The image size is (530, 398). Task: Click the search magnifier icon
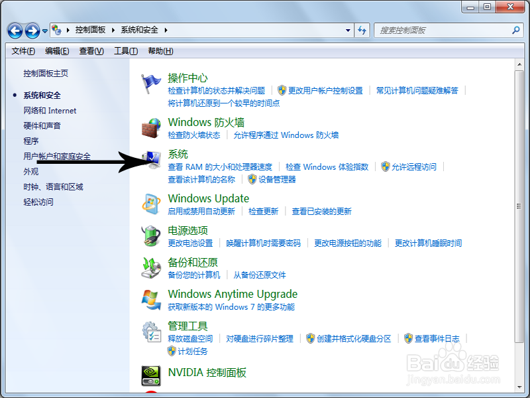(516, 30)
